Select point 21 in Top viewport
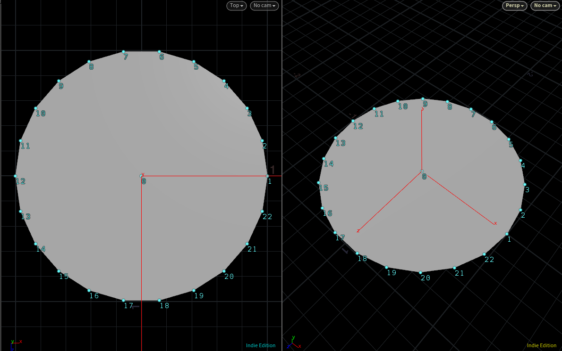The image size is (562, 351). click(x=247, y=244)
